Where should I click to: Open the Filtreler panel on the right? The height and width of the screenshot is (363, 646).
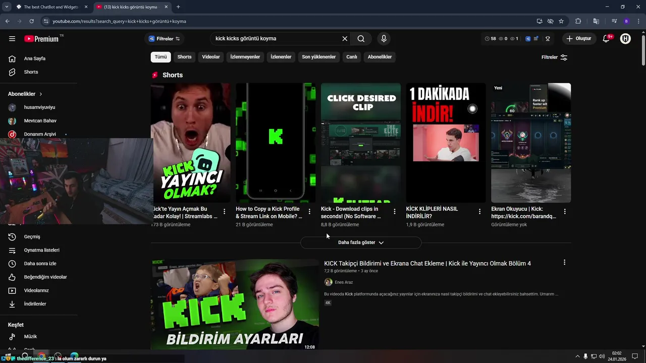coord(554,57)
